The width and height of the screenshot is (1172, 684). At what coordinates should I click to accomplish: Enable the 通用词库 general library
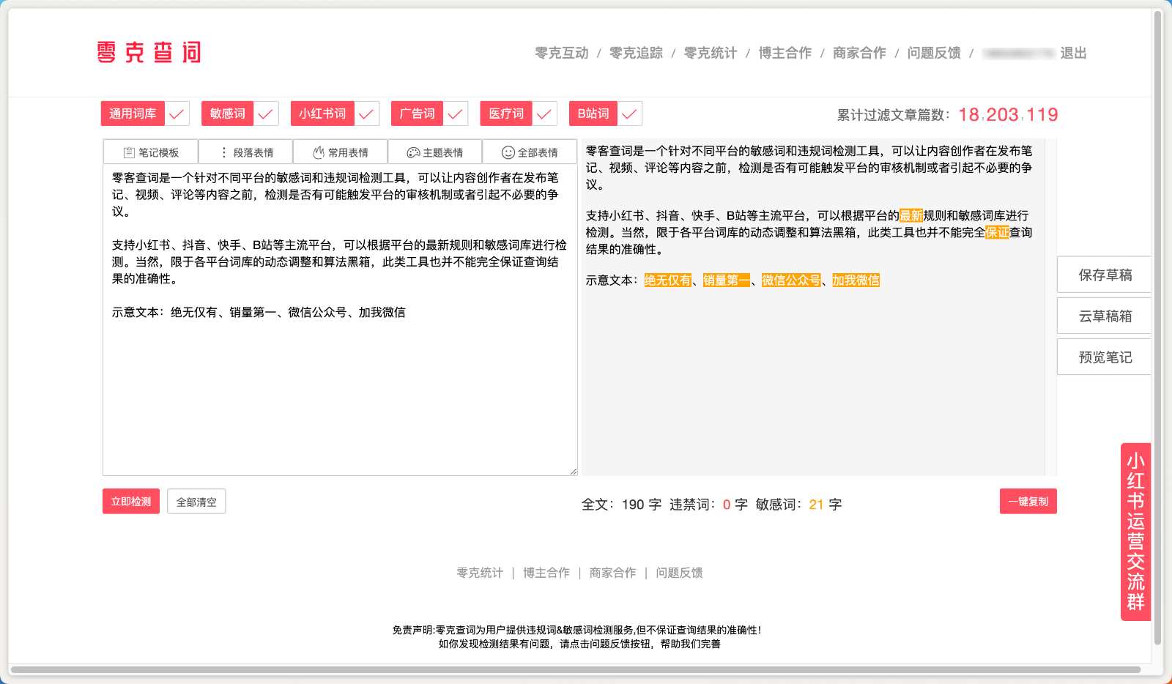(x=174, y=114)
